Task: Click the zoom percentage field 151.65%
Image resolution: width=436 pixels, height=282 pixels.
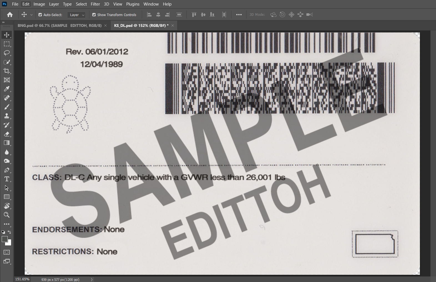Action: point(22,279)
